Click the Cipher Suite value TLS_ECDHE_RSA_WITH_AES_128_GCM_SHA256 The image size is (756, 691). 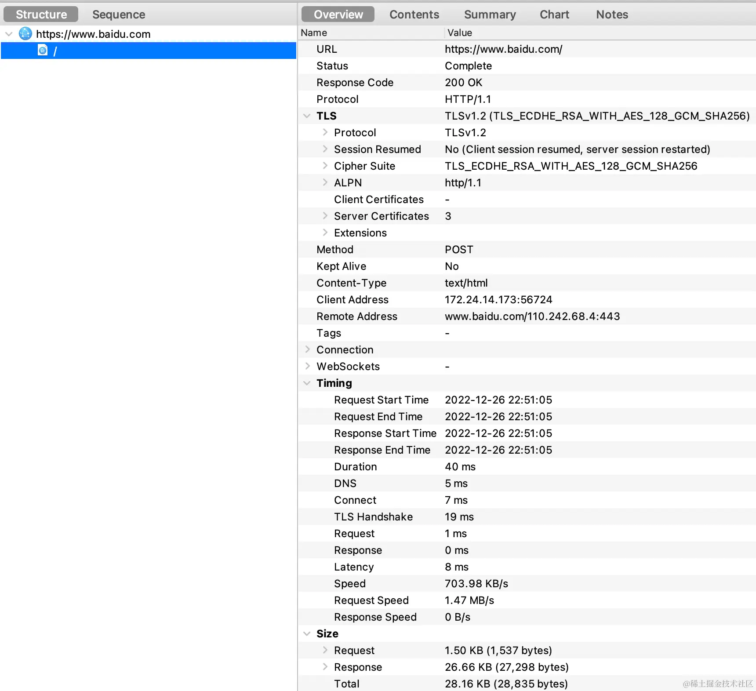pos(571,166)
